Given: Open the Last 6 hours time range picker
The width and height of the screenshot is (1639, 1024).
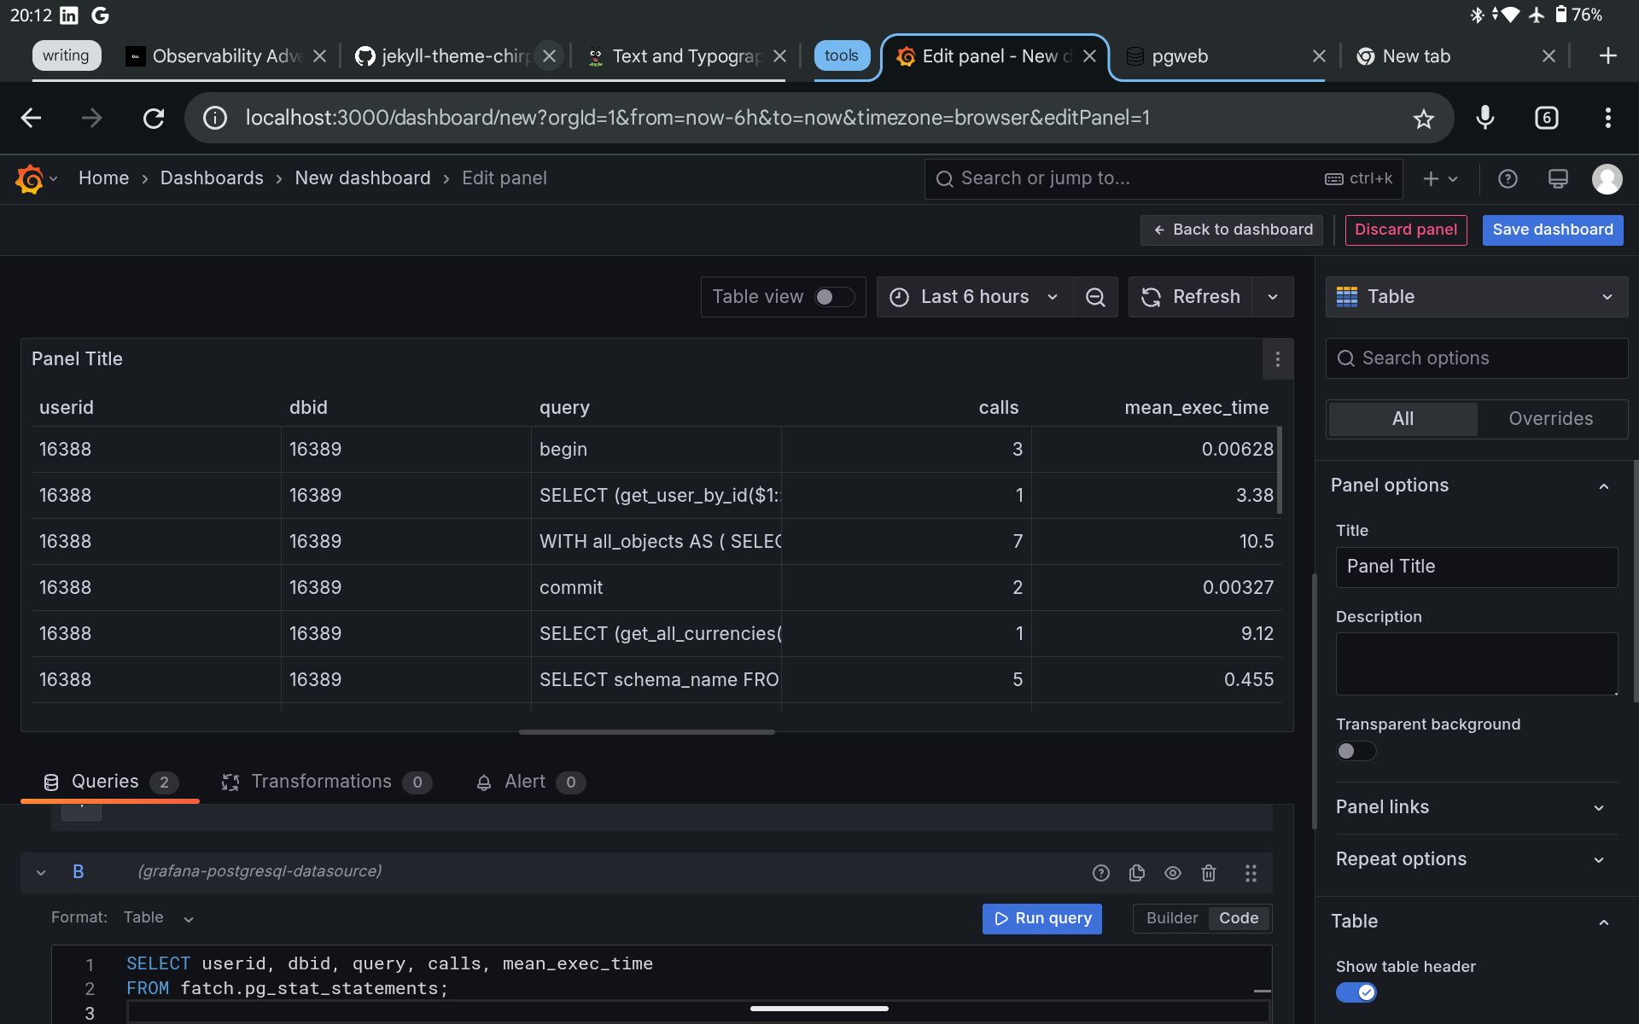Looking at the screenshot, I should click(x=973, y=296).
